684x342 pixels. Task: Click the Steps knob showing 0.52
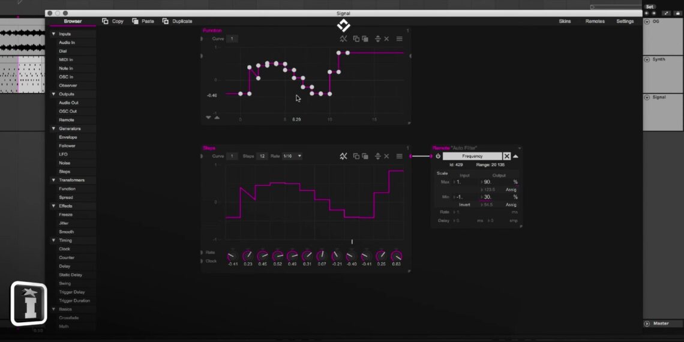tap(277, 256)
